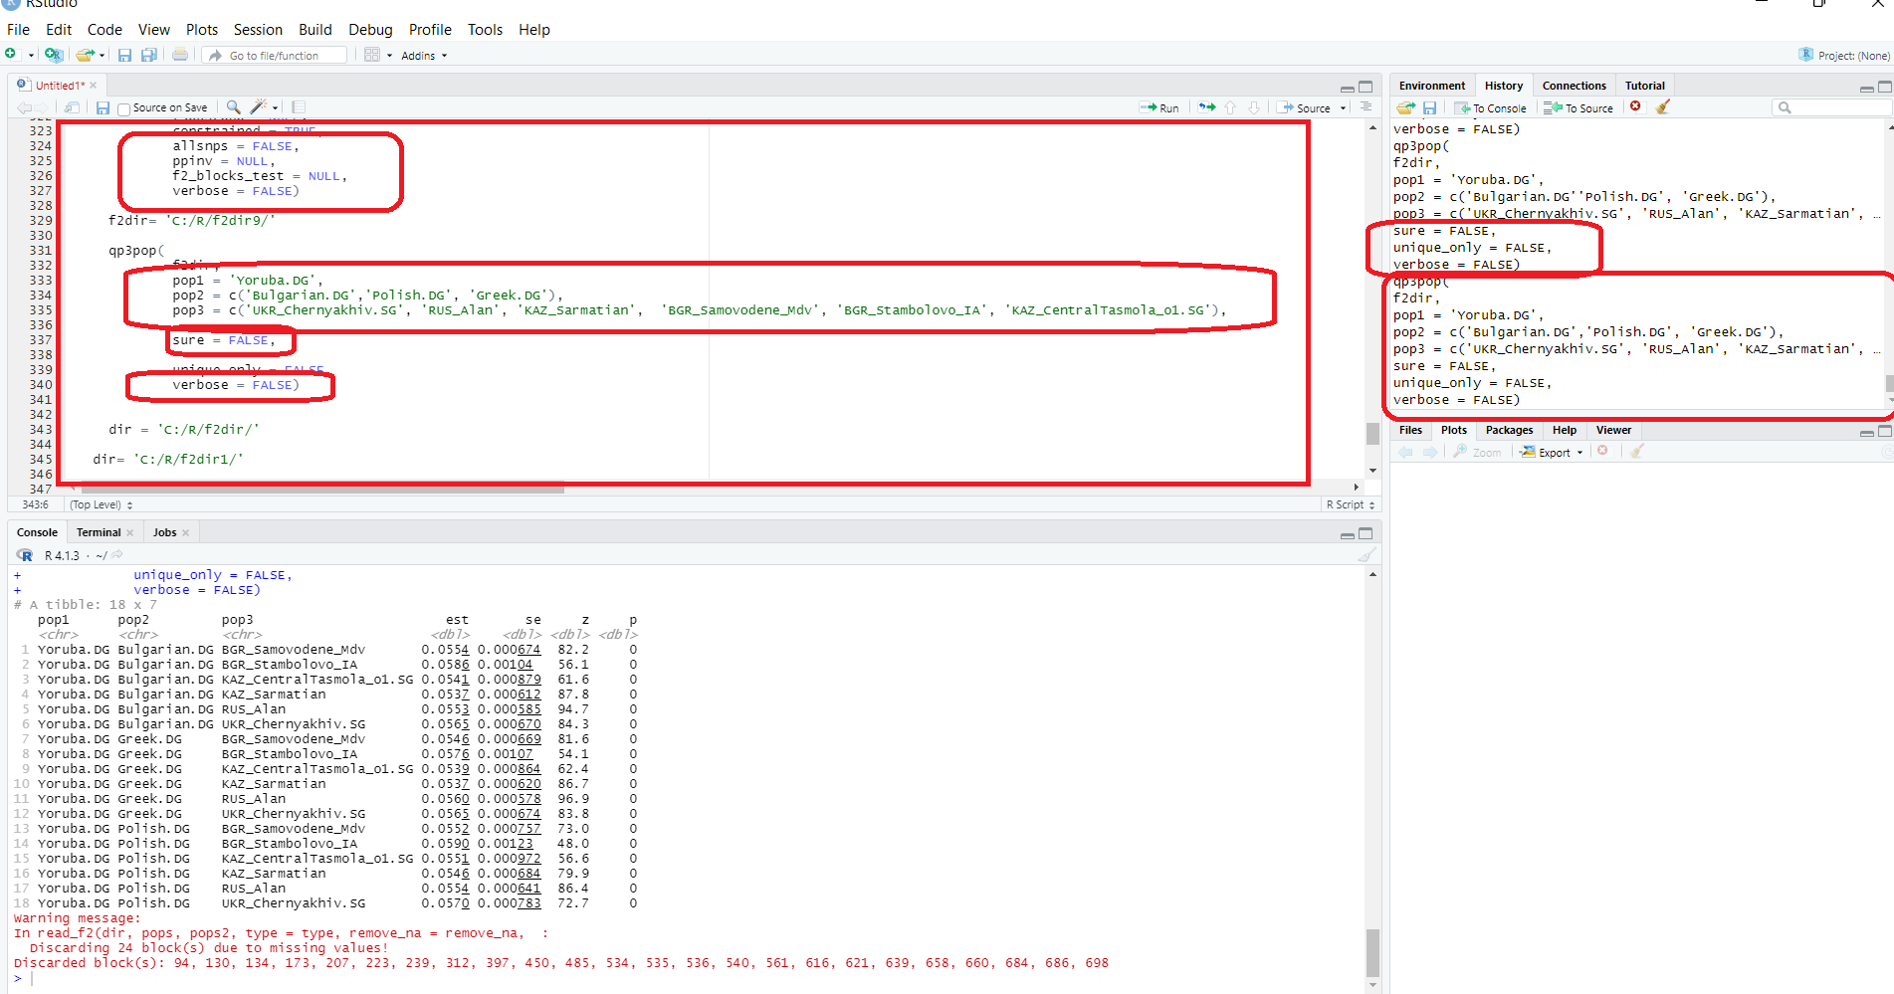Click the Go to file/function field
Screen dimensions: 1894x994
[x=275, y=56]
